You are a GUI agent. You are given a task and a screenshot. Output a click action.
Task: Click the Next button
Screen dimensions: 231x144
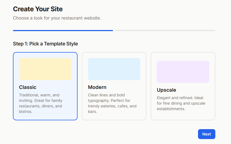coord(207,134)
